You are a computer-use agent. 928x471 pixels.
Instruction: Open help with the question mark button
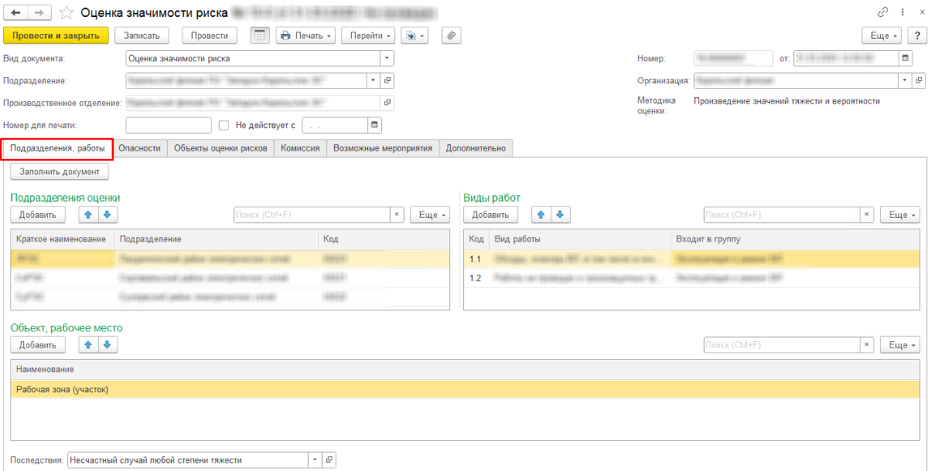click(x=915, y=36)
